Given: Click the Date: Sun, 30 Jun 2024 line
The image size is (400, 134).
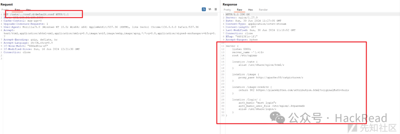Looking at the screenshot, I should tap(254, 21).
